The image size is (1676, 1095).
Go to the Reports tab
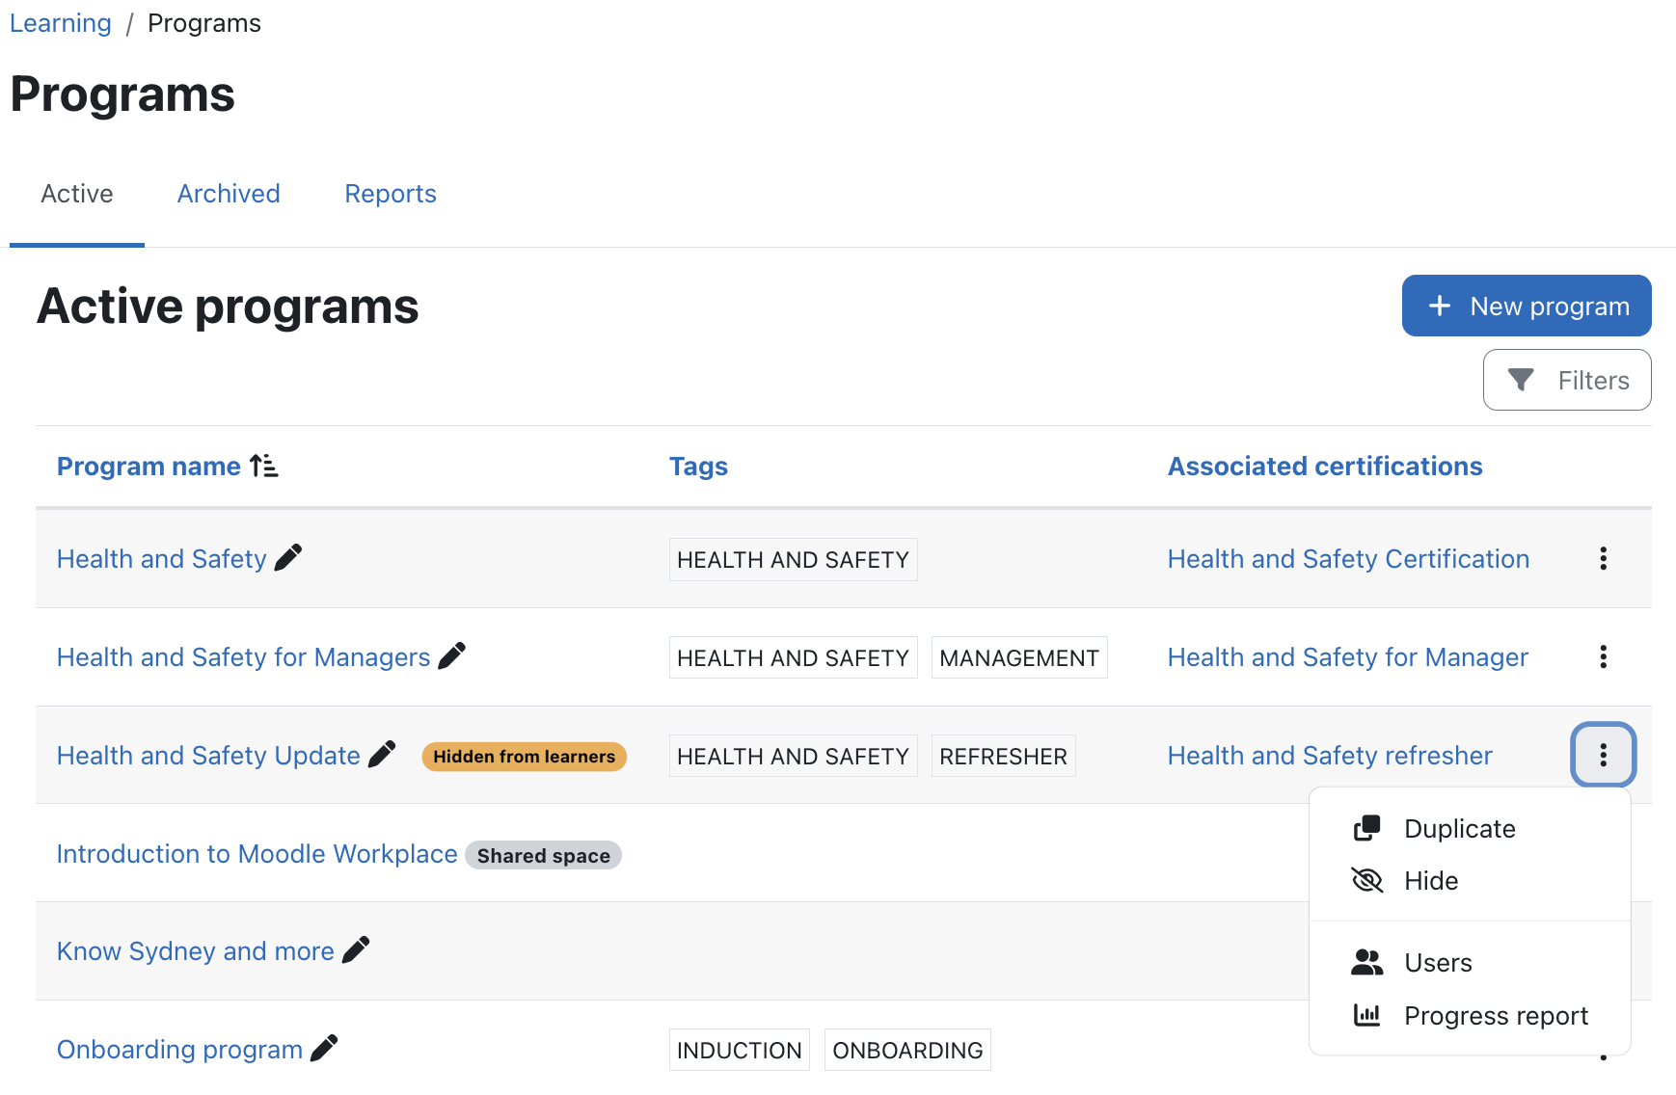(x=391, y=194)
